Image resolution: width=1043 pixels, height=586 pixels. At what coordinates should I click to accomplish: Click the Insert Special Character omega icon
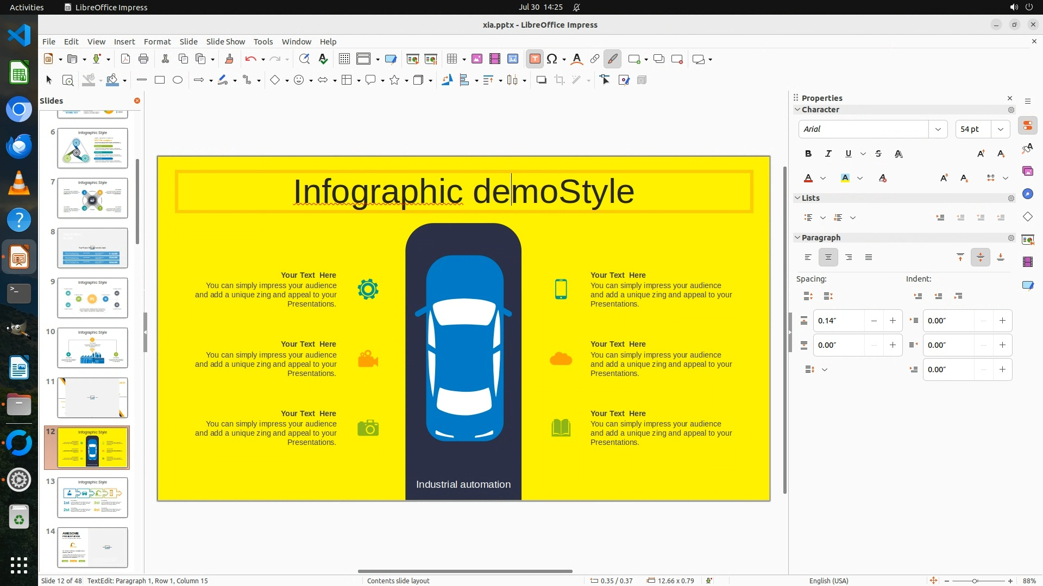click(x=552, y=59)
